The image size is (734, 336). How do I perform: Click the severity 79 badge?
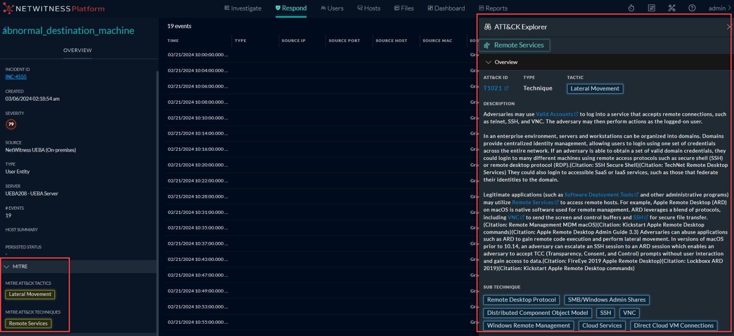11,124
